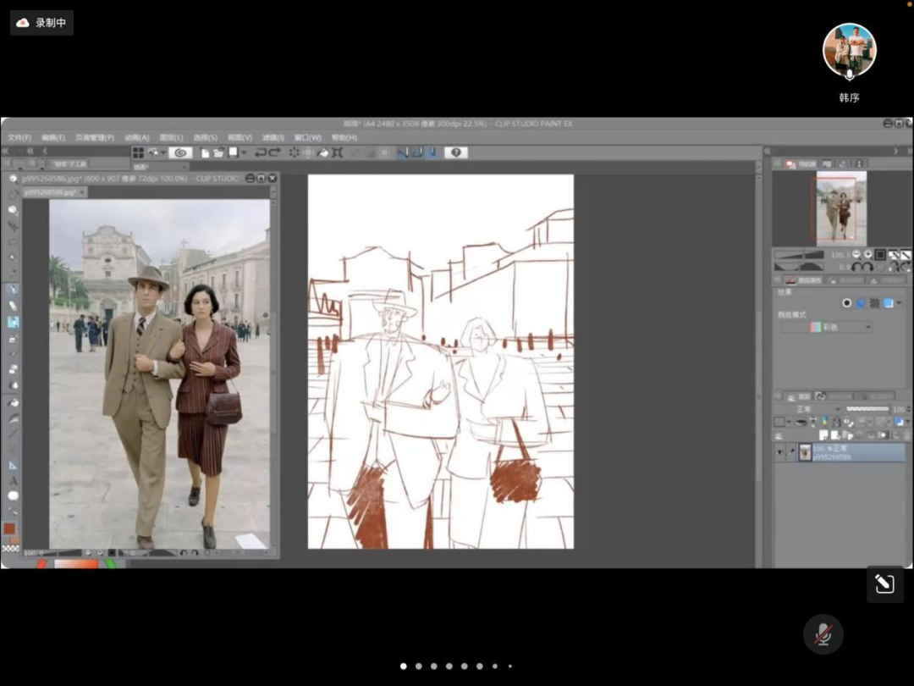Image resolution: width=914 pixels, height=686 pixels.
Task: Expand the save icon dropdown arrow
Action: click(244, 152)
